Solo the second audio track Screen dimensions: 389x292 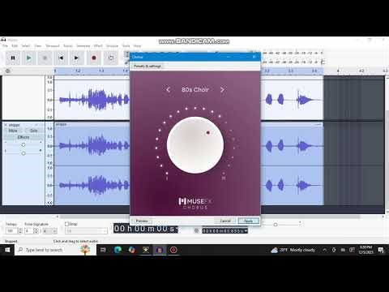[33, 131]
